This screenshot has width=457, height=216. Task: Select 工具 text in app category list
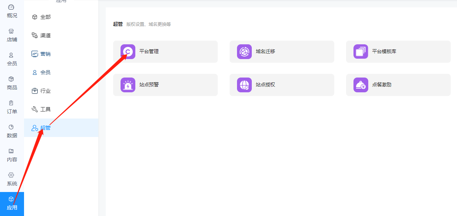pos(45,109)
